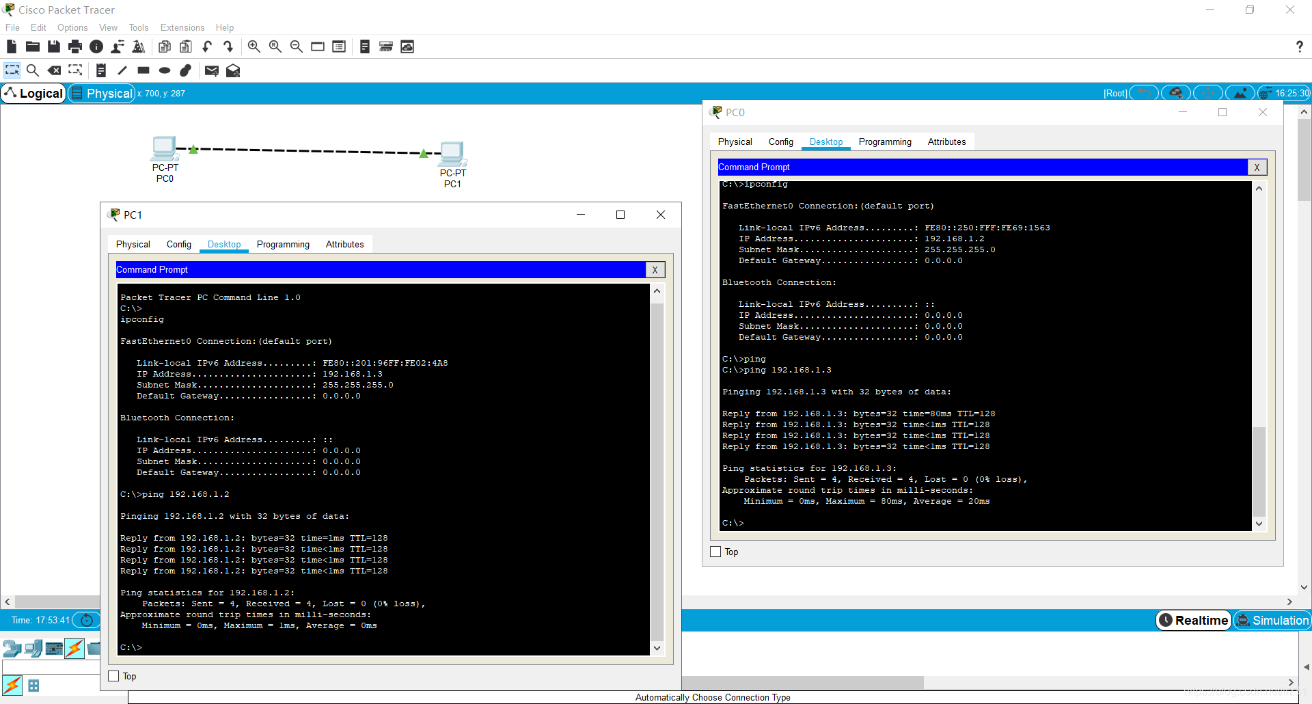Click the Print icon in the toolbar
Image resolution: width=1312 pixels, height=704 pixels.
point(75,46)
